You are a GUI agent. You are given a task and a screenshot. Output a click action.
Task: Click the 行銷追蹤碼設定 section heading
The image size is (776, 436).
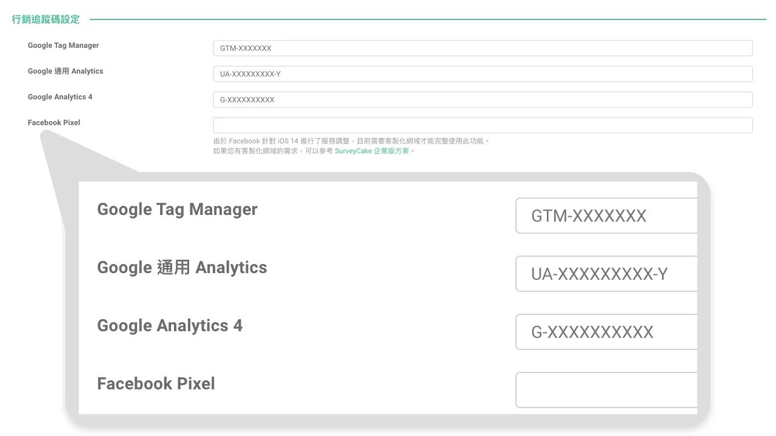pos(45,19)
